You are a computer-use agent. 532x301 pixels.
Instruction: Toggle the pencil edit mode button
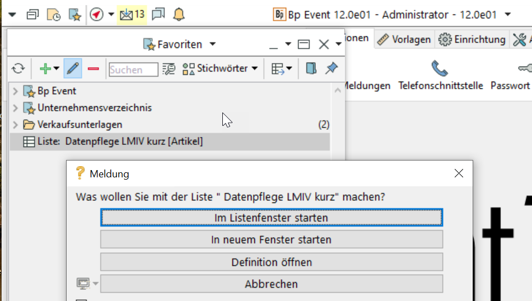pyautogui.click(x=72, y=69)
